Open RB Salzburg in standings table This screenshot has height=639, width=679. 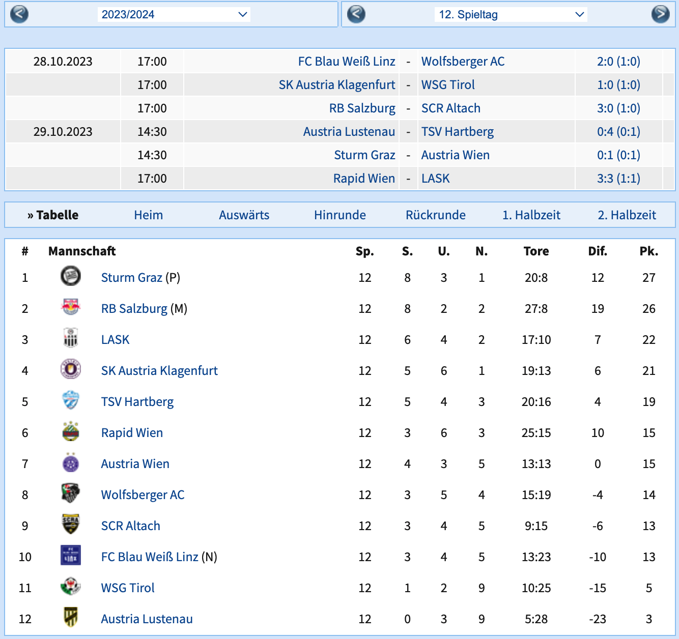pyautogui.click(x=134, y=309)
